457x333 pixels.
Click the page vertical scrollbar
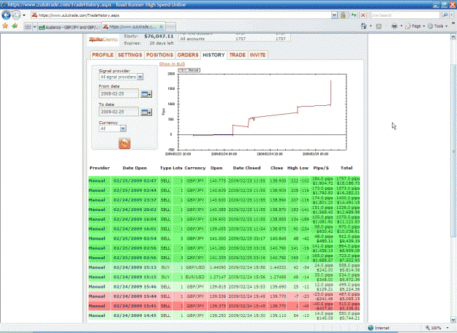(x=453, y=151)
